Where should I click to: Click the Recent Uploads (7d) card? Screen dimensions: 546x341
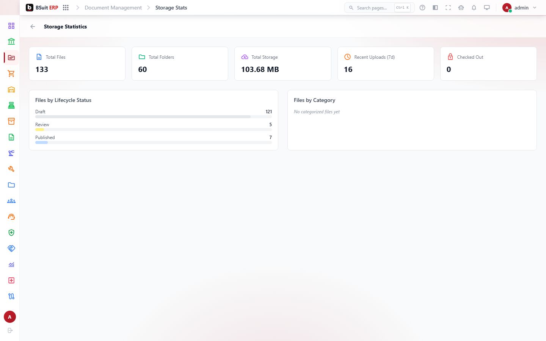point(386,64)
